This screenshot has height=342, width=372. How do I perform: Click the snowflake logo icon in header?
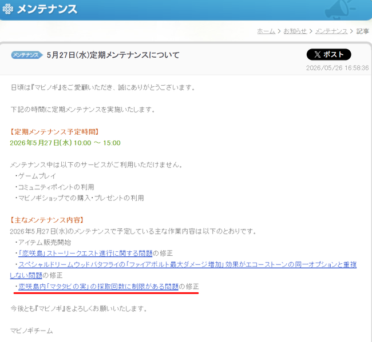[8, 9]
